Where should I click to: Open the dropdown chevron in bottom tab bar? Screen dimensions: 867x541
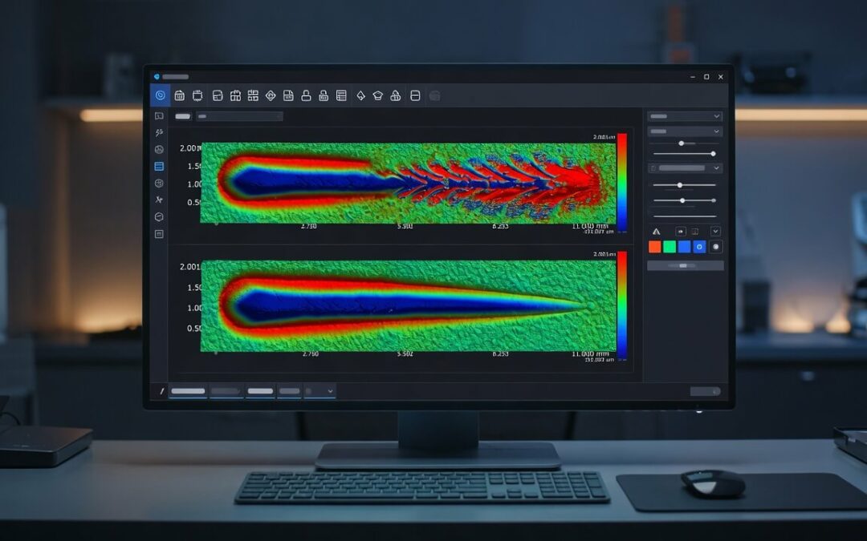(x=330, y=391)
